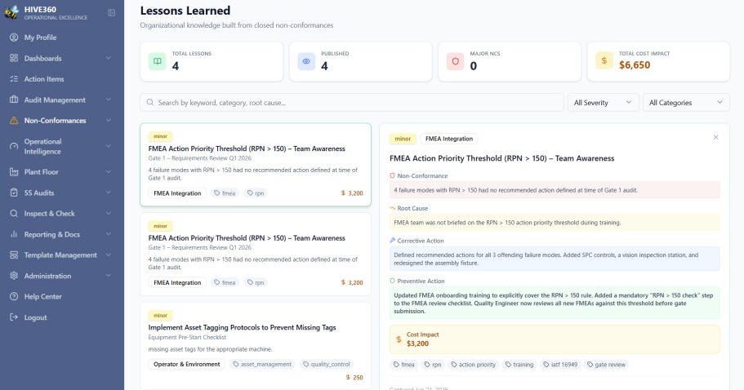Click the Non-Conformance section icon in detail panel

coord(392,175)
